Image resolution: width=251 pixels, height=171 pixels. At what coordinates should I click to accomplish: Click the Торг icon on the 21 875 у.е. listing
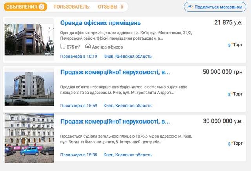(235, 45)
